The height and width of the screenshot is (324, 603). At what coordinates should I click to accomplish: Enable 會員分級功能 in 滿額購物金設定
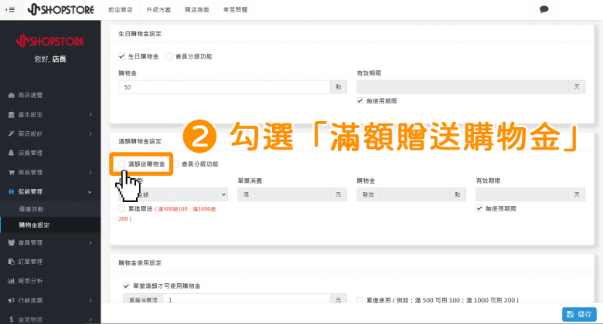click(175, 164)
